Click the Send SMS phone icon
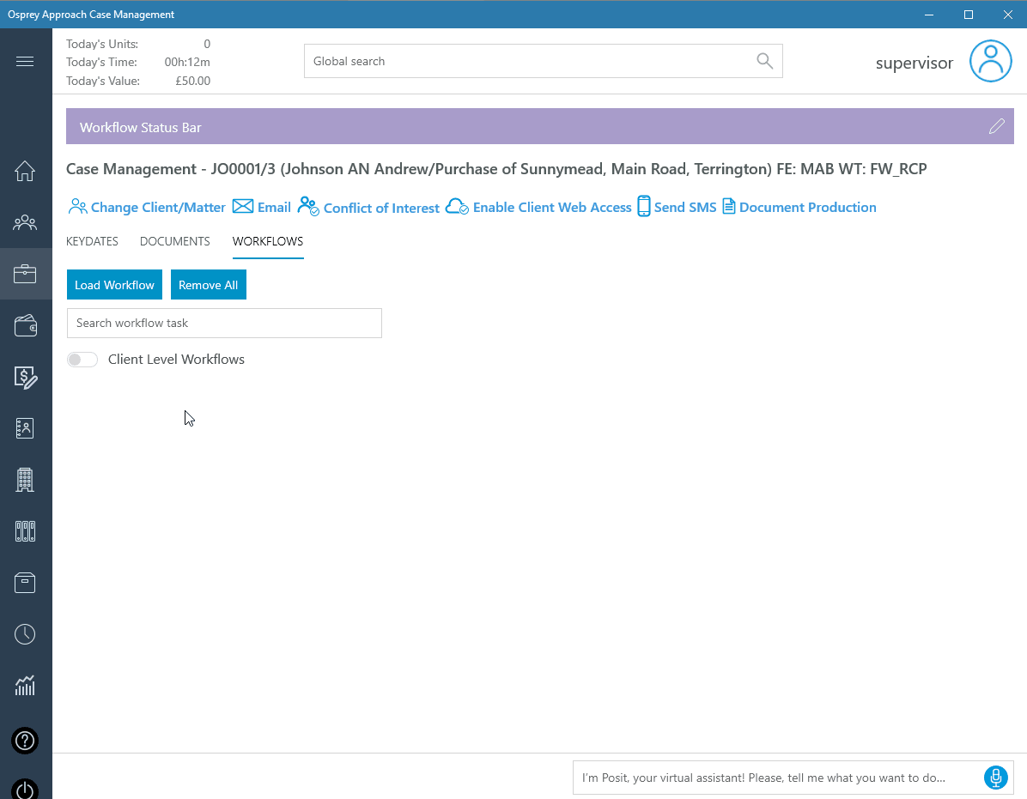 tap(644, 206)
